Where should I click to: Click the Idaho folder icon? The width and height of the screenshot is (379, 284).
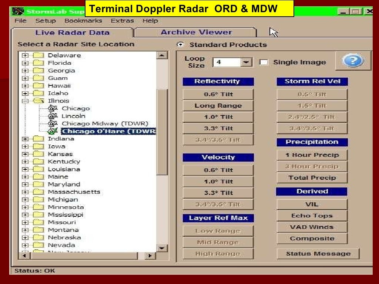pyautogui.click(x=38, y=93)
